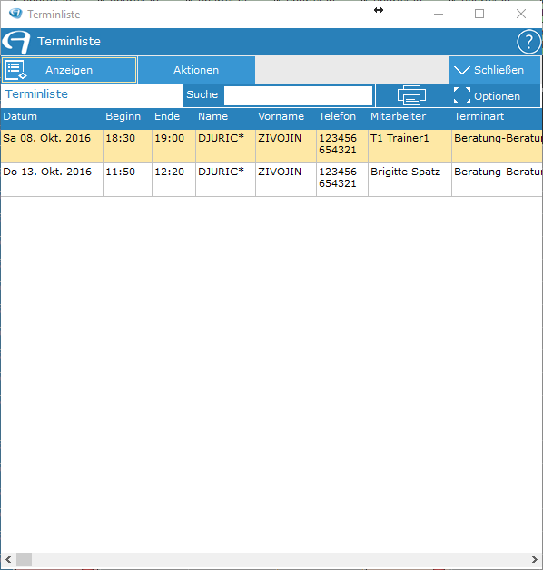Image resolution: width=543 pixels, height=570 pixels.
Task: Open the Aktionen menu
Action: coord(196,70)
